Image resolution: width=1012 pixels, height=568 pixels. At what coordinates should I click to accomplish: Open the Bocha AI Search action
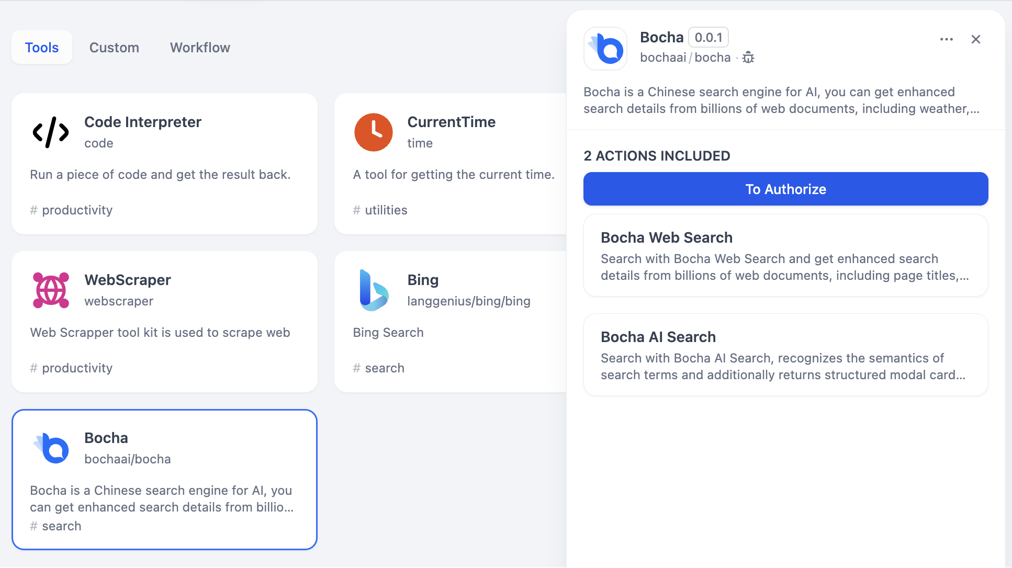click(785, 355)
